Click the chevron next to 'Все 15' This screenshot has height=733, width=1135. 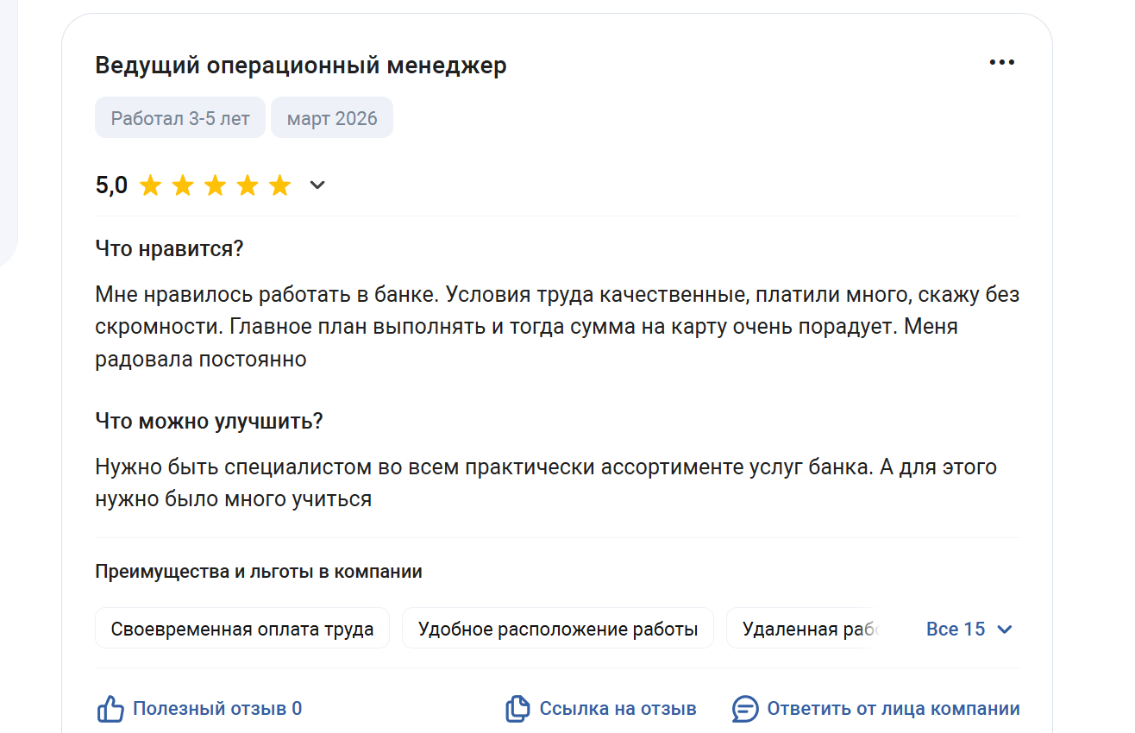click(1004, 630)
